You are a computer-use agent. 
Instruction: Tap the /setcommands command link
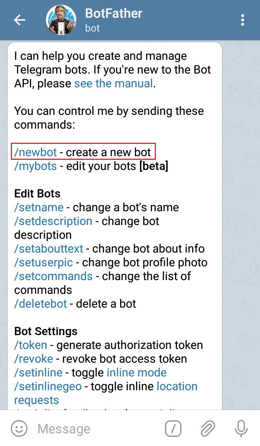53,276
